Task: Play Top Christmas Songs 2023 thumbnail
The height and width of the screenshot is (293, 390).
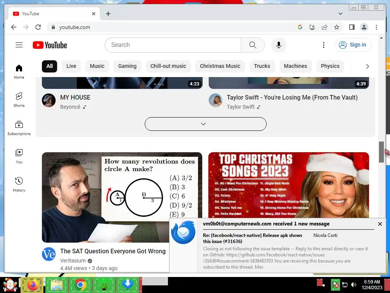Action: [x=289, y=185]
